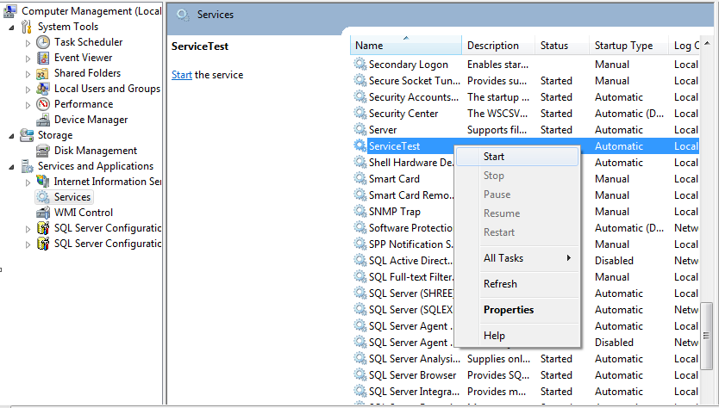This screenshot has width=719, height=408.
Task: Select Refresh in the context menu
Action: point(517,284)
